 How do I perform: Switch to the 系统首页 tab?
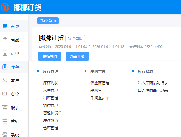click(x=48, y=21)
